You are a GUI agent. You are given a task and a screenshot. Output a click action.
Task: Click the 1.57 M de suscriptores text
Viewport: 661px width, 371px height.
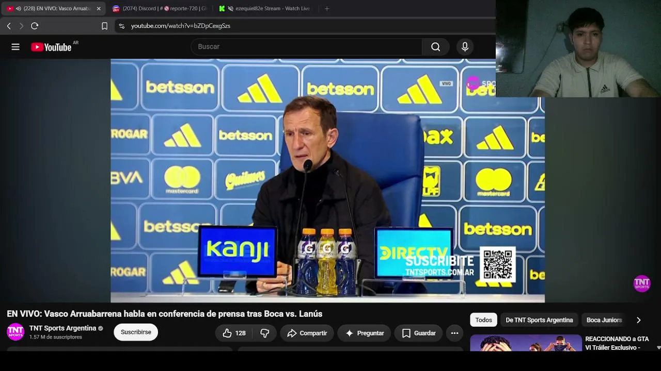coord(56,337)
